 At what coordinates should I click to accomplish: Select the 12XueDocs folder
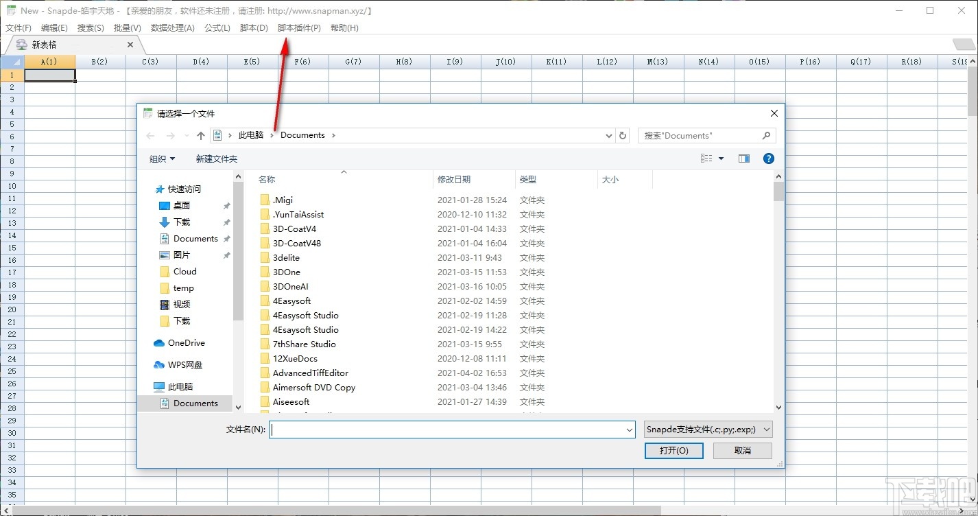[288, 358]
